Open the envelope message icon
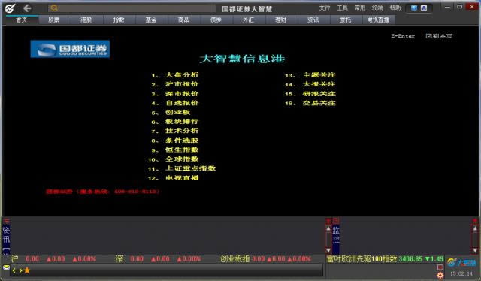The image size is (481, 281). [6, 267]
